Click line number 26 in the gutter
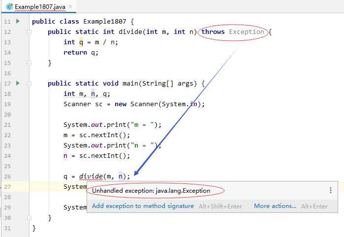The height and width of the screenshot is (237, 344). pos(7,177)
